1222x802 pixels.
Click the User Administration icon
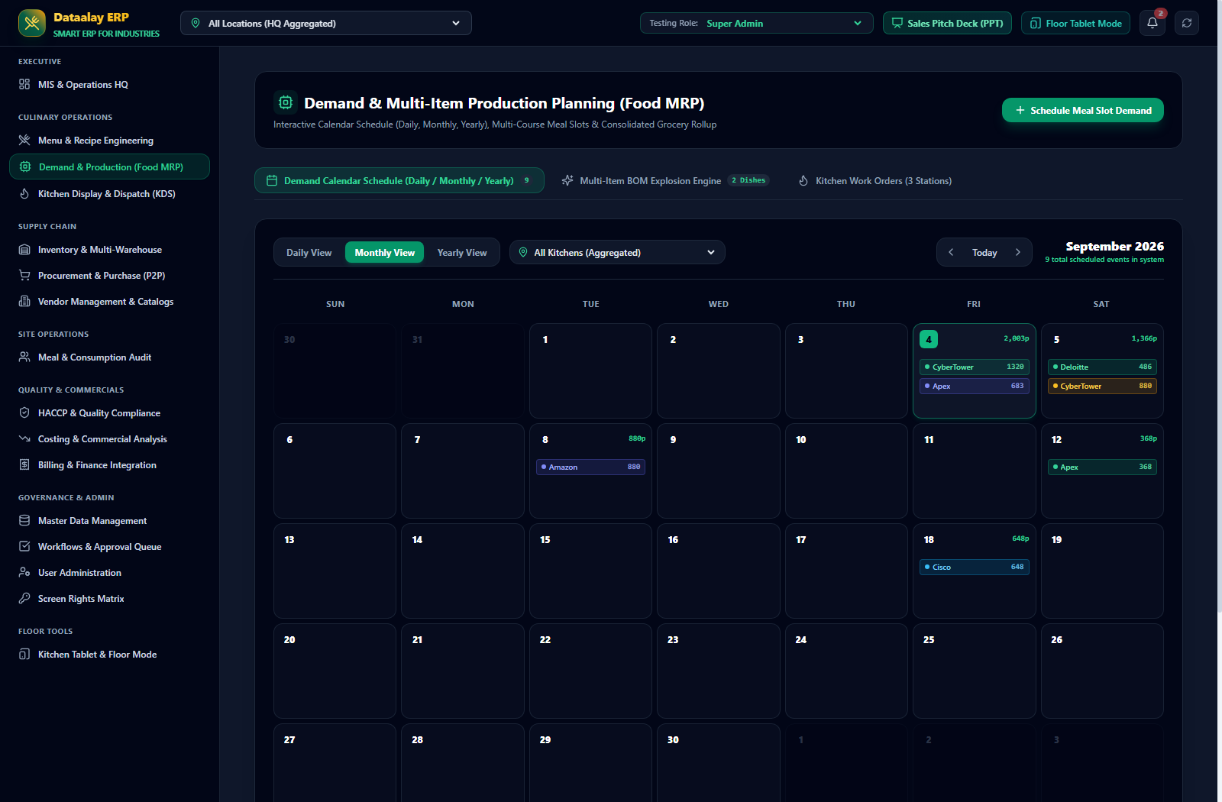(x=24, y=572)
